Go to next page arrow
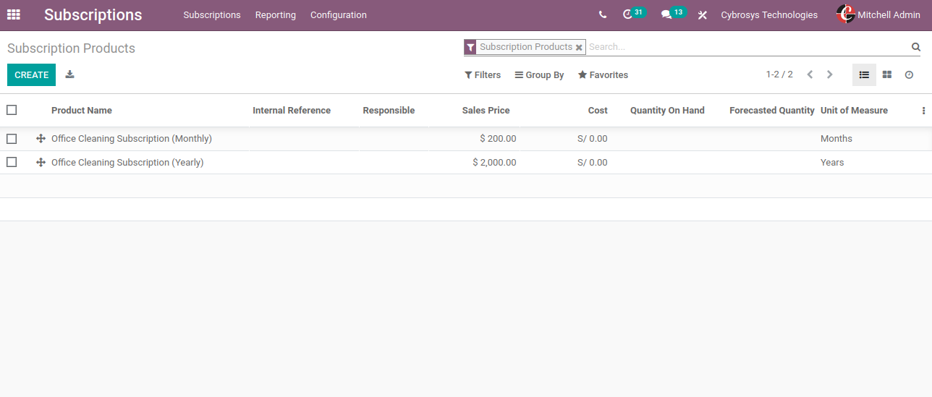Screen dimensions: 932x397 coord(830,74)
